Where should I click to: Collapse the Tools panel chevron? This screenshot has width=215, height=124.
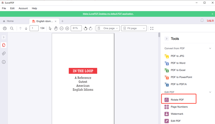(167, 39)
